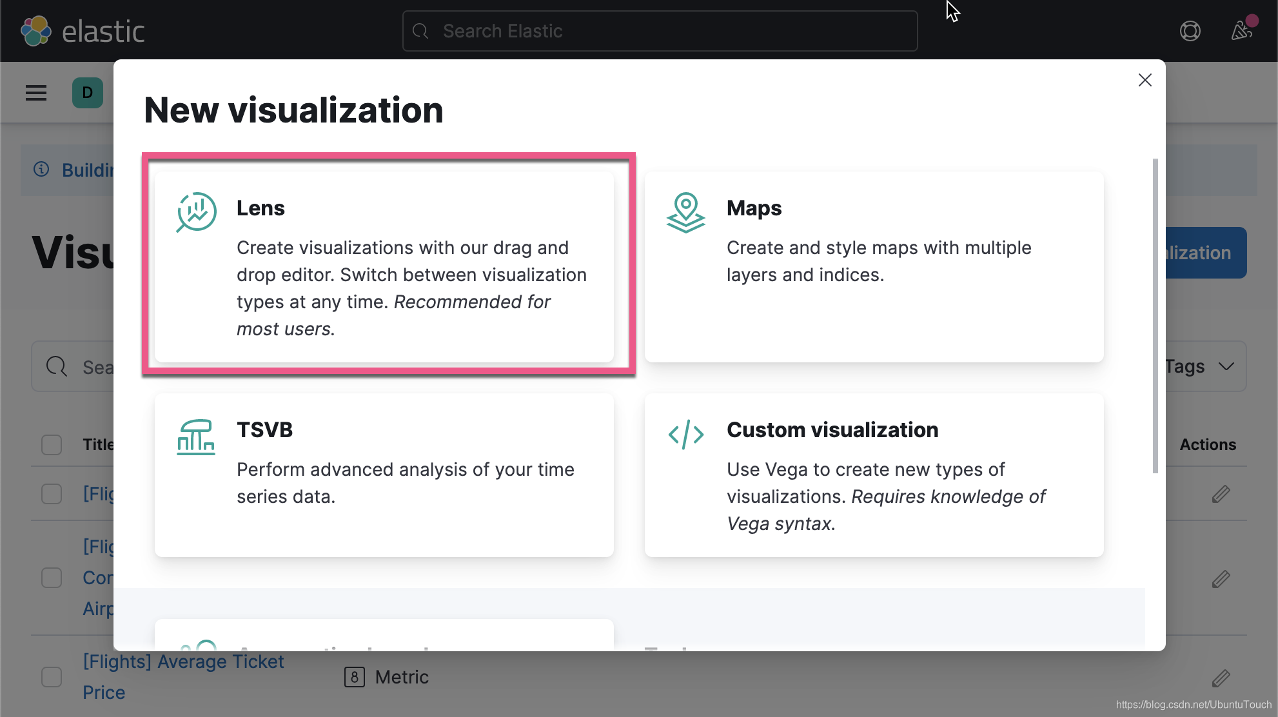
Task: Open the help lifebuoy menu
Action: point(1190,31)
